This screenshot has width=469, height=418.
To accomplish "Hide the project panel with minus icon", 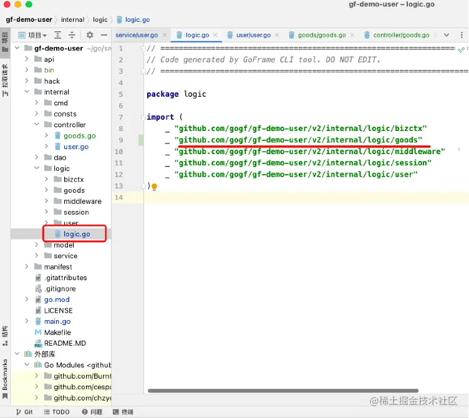I will pos(104,35).
